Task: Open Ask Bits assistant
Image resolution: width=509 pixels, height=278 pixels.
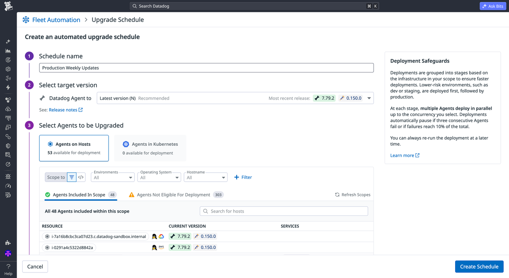Action: coord(493,6)
